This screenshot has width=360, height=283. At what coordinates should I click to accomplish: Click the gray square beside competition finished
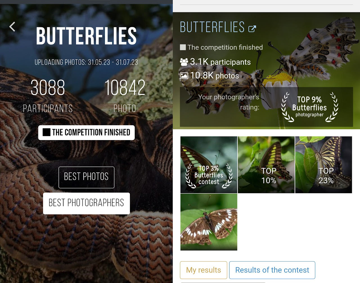(183, 47)
